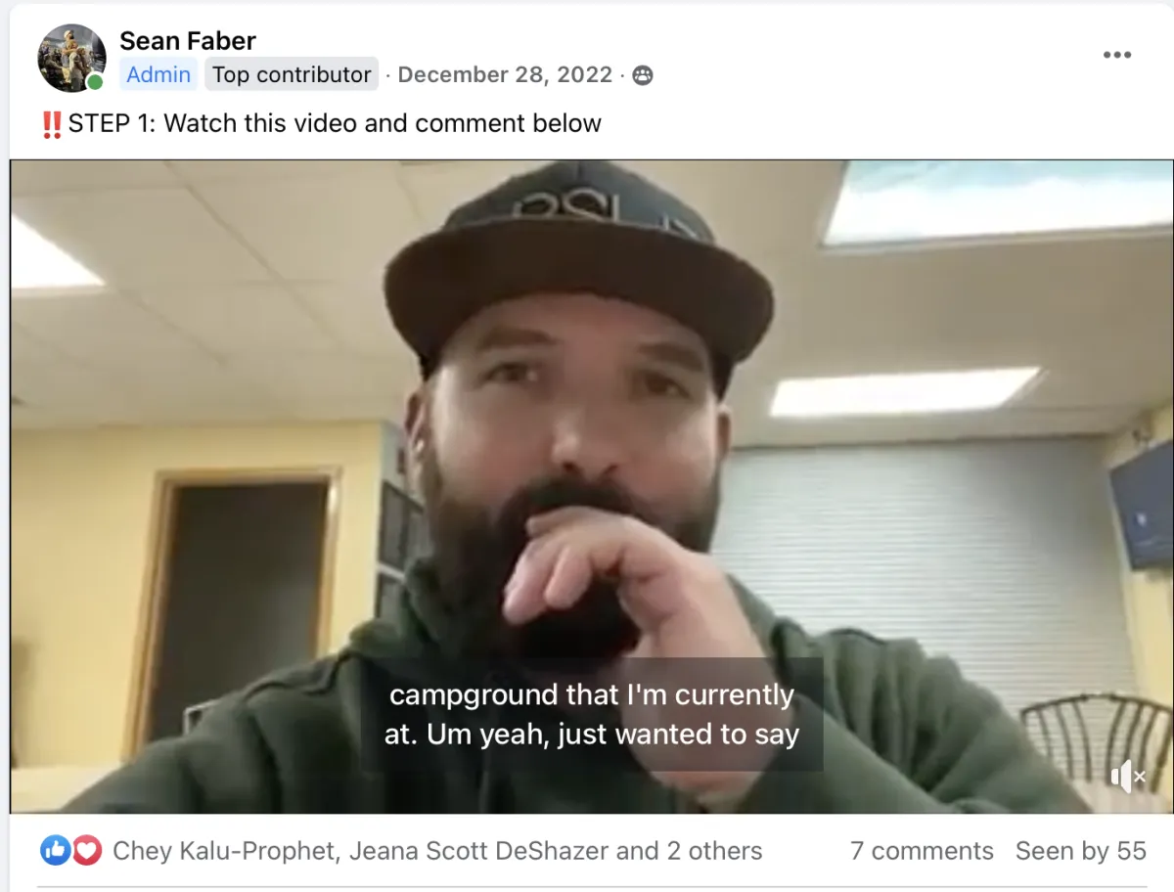
Task: Click the Top contributor badge
Action: coord(292,74)
